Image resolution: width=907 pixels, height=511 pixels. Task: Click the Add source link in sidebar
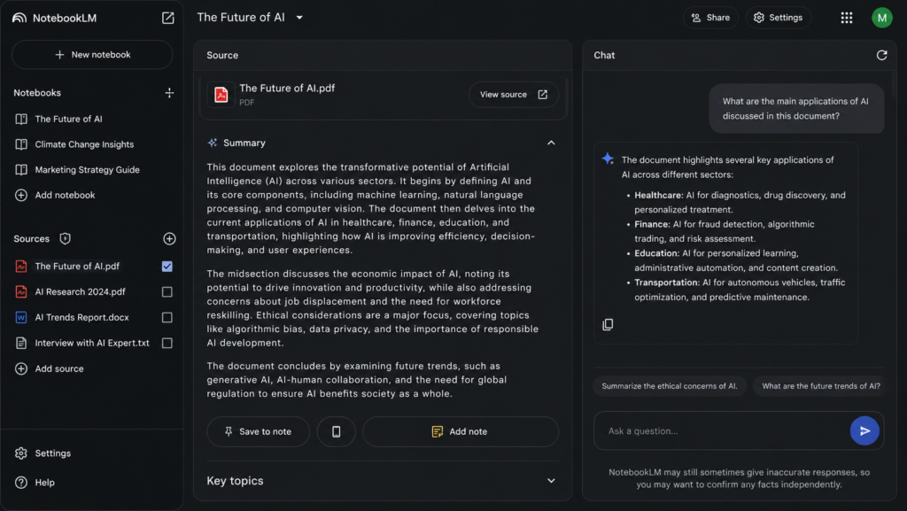[59, 368]
